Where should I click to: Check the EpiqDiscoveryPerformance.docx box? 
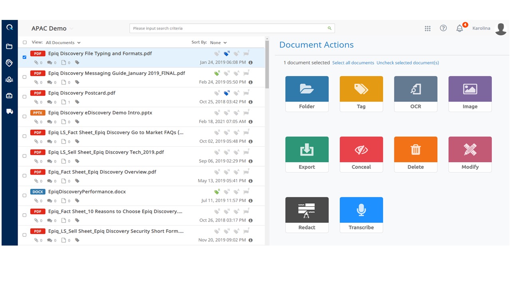(24, 195)
